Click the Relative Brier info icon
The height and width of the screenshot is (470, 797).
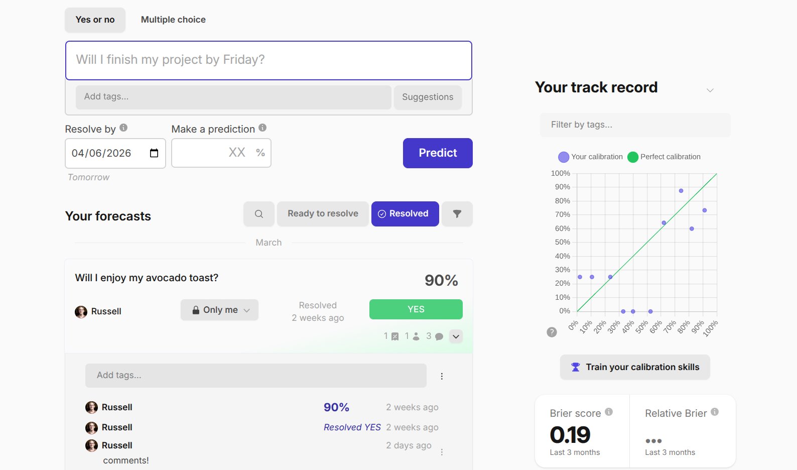point(715,412)
